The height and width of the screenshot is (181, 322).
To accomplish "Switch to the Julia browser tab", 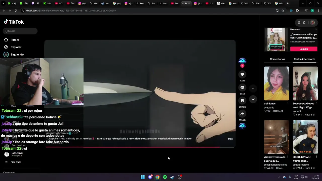I will tap(47, 3).
